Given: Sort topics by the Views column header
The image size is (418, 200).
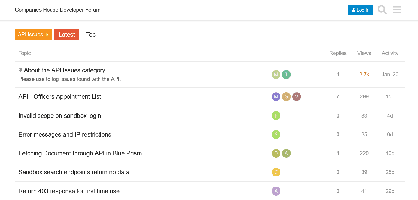Looking at the screenshot, I should pyautogui.click(x=364, y=53).
